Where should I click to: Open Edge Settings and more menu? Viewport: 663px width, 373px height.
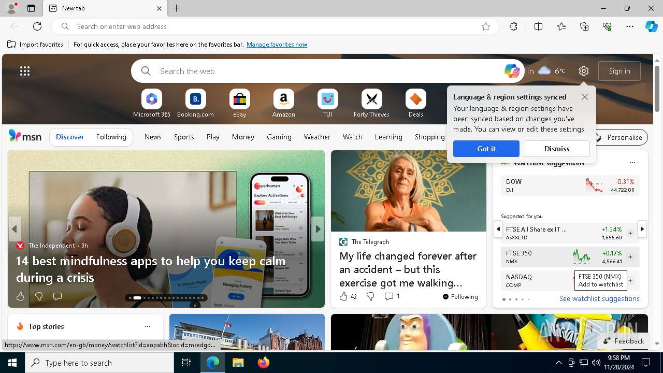pyautogui.click(x=630, y=26)
